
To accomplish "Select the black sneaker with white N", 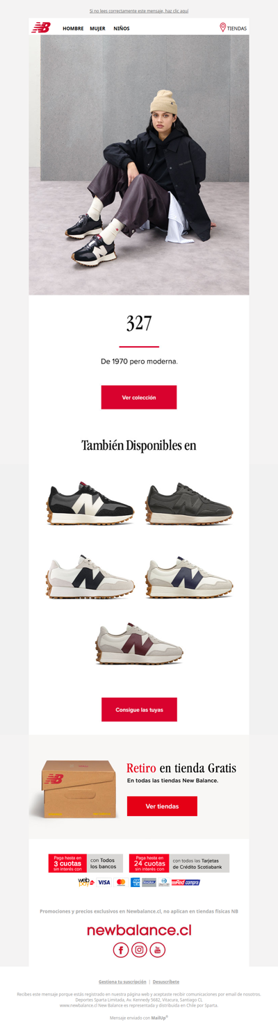I will tap(90, 503).
